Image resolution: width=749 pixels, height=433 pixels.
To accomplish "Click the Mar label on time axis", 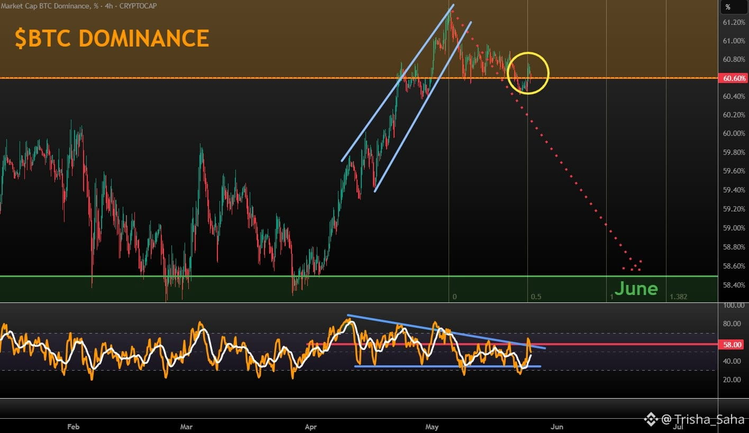I will 186,426.
